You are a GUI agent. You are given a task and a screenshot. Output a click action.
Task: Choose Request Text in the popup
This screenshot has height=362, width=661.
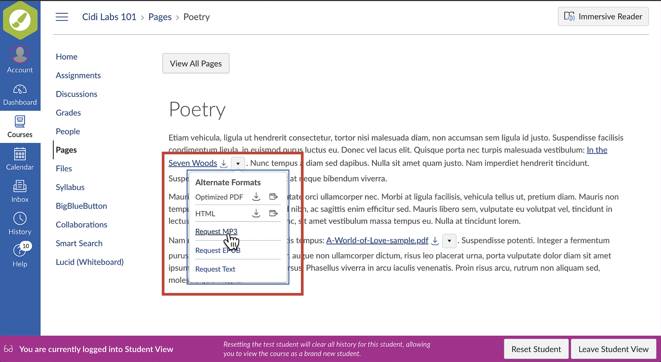(x=215, y=269)
